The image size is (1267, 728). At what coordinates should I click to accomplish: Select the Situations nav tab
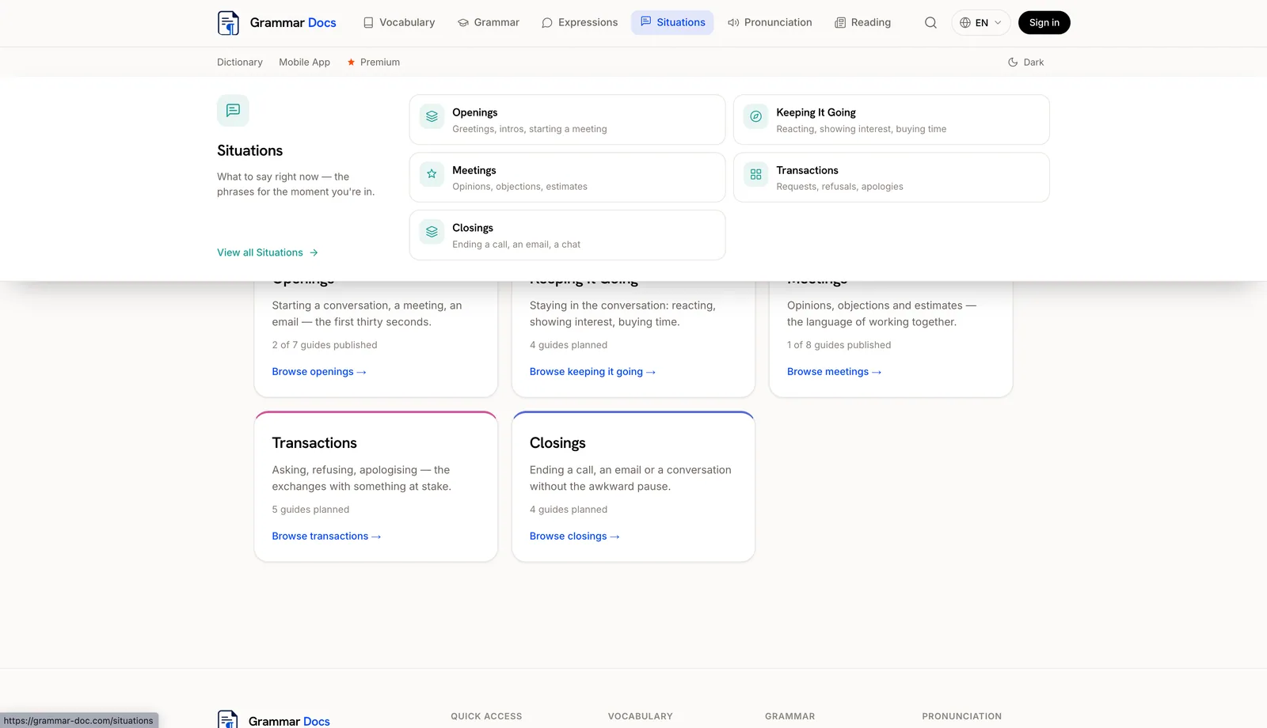coord(672,23)
